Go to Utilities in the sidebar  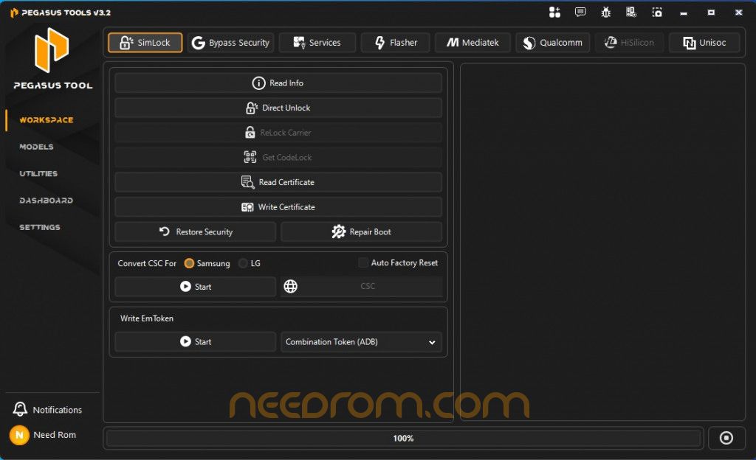(x=38, y=174)
